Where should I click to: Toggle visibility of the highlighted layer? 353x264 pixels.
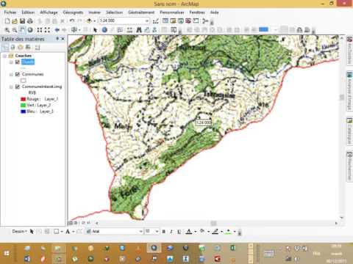[18, 62]
